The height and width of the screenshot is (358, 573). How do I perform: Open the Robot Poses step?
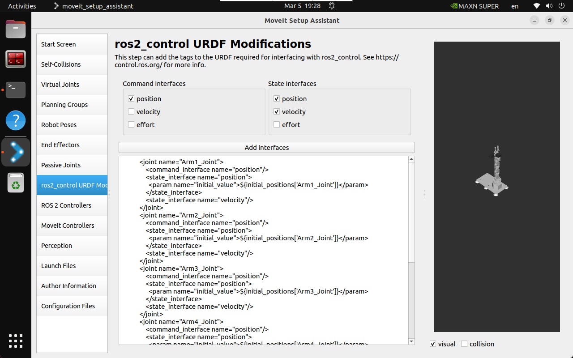(72, 125)
